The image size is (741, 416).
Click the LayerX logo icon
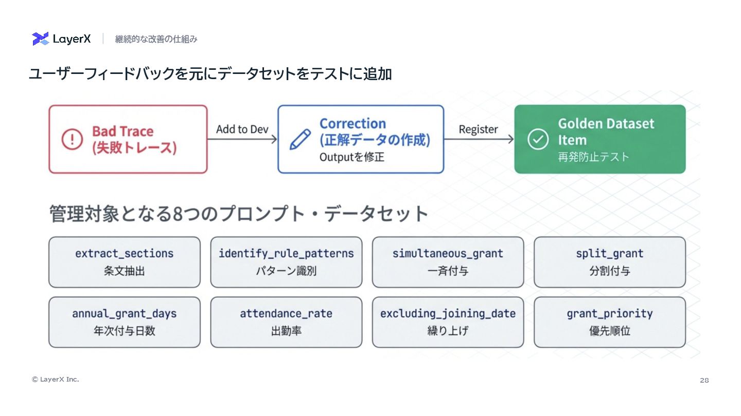click(x=41, y=39)
